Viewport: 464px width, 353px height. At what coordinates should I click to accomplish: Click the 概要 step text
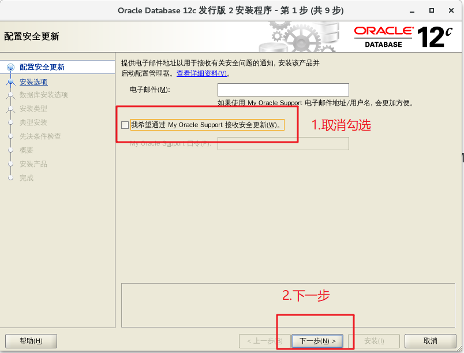coord(27,150)
